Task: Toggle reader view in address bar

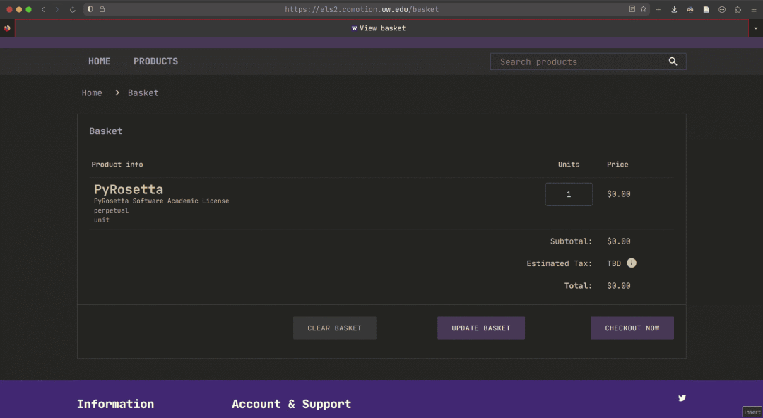Action: pos(632,8)
